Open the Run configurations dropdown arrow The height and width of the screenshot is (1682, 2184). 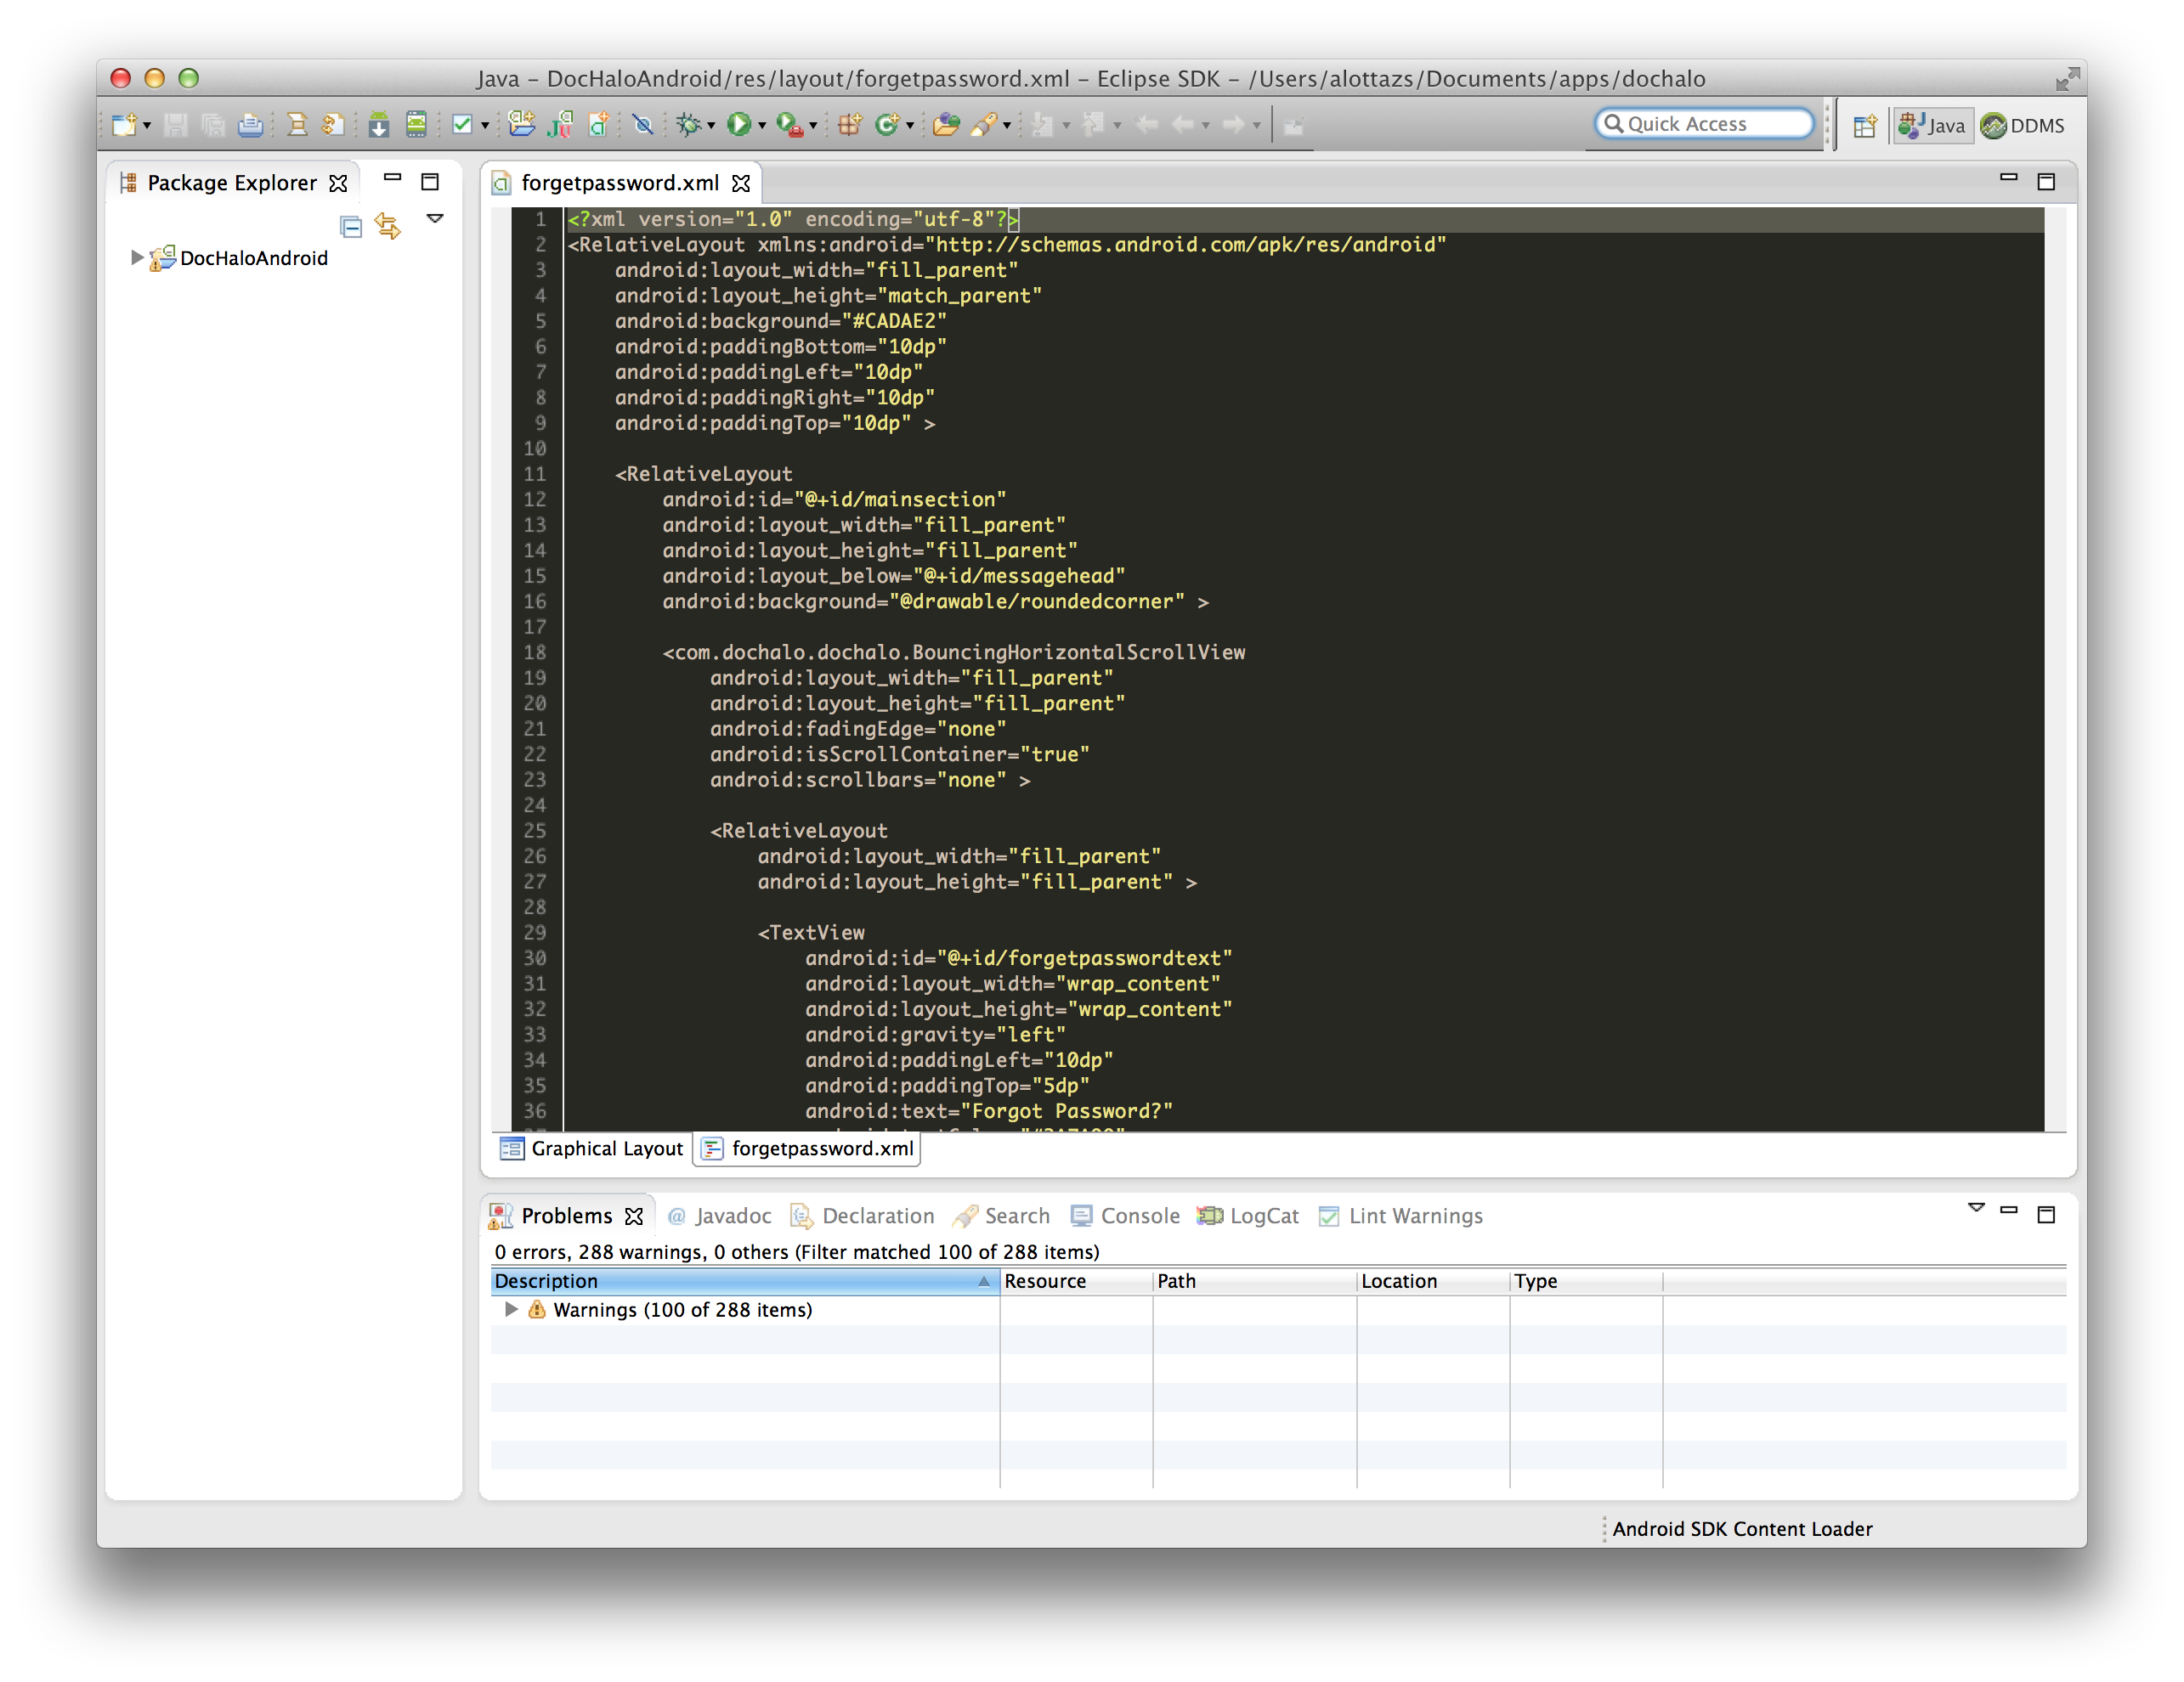point(762,126)
